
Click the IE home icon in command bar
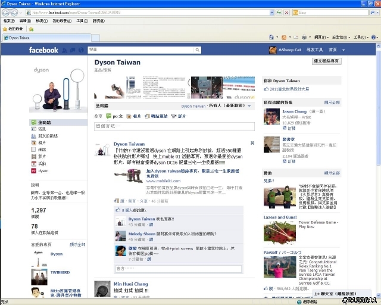pos(271,37)
